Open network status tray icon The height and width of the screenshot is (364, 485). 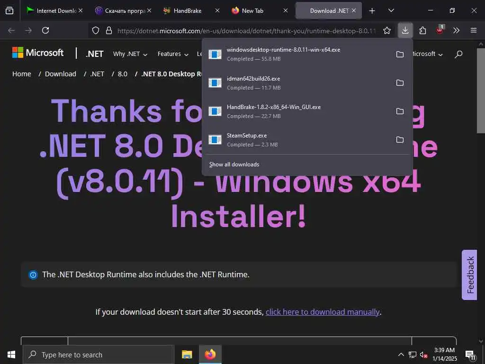tap(412, 355)
